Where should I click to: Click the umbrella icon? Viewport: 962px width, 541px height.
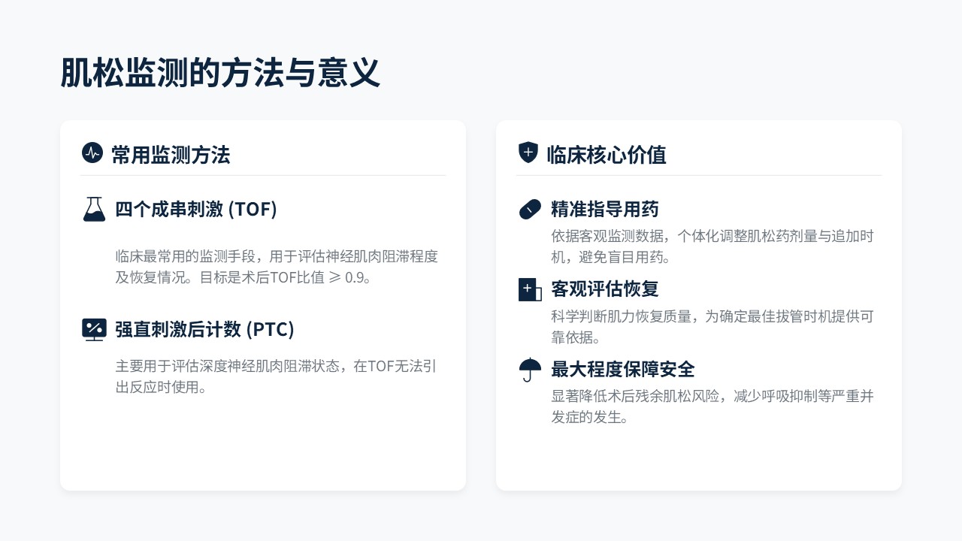coord(530,370)
